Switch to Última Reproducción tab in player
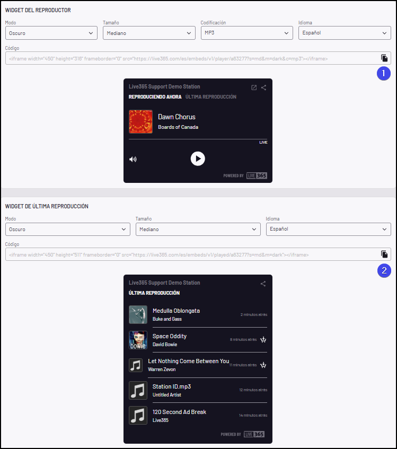This screenshot has height=449, width=397. coord(211,97)
